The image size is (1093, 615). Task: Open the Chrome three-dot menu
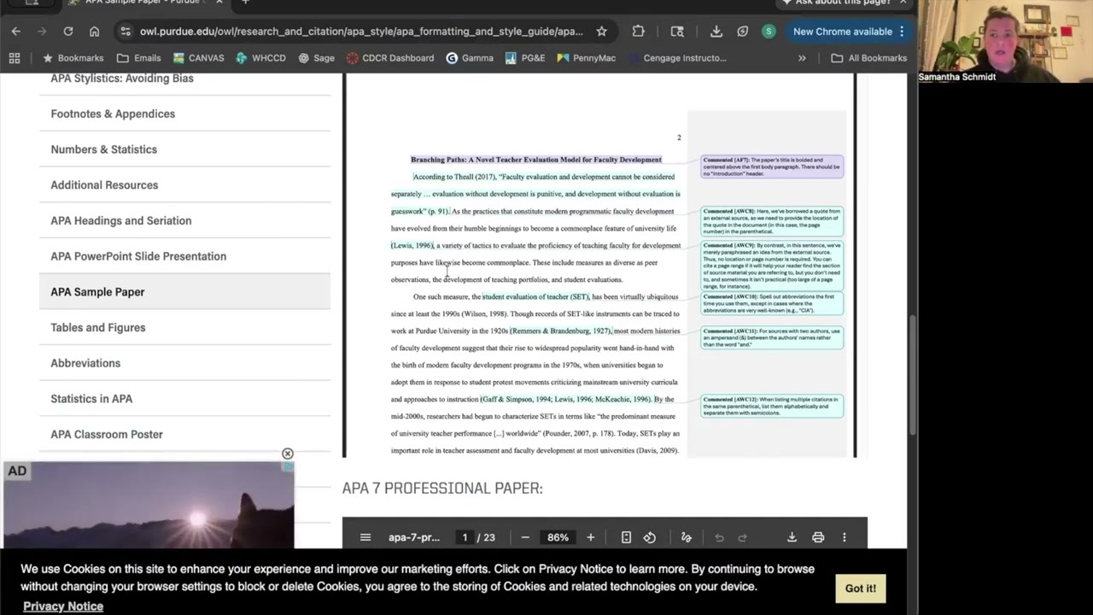(902, 32)
